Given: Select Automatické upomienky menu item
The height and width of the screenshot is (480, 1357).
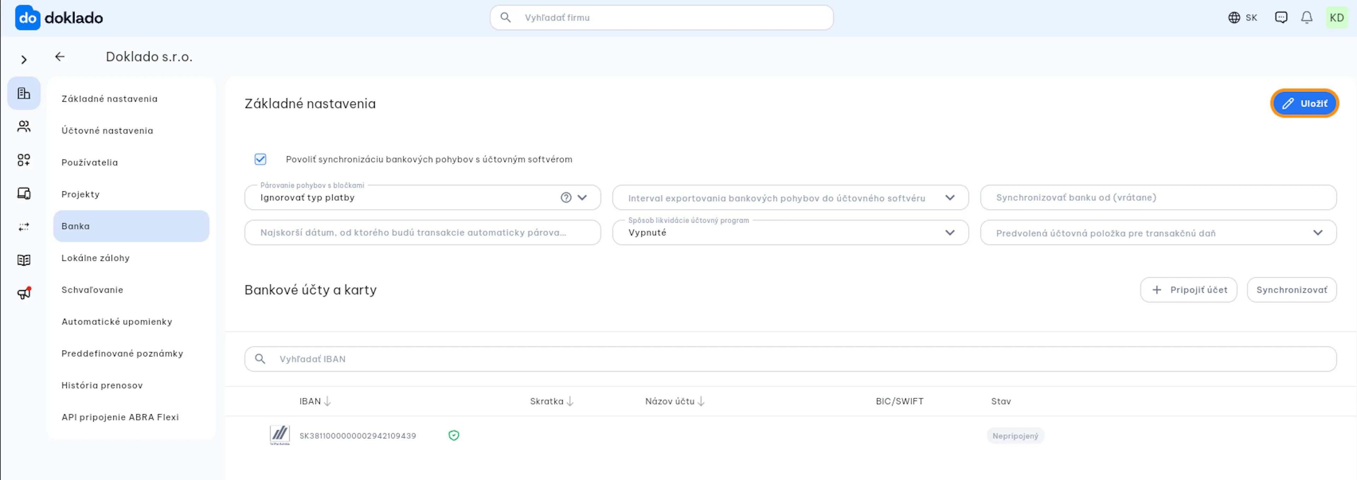Looking at the screenshot, I should click(131, 321).
